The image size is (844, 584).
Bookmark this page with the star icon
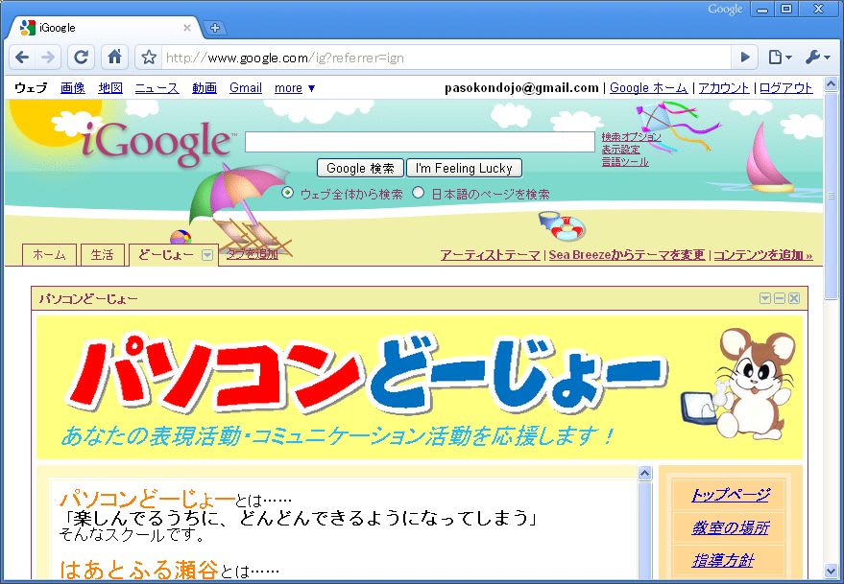coord(149,57)
